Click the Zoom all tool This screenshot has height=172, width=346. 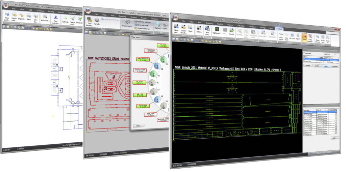(x=328, y=39)
